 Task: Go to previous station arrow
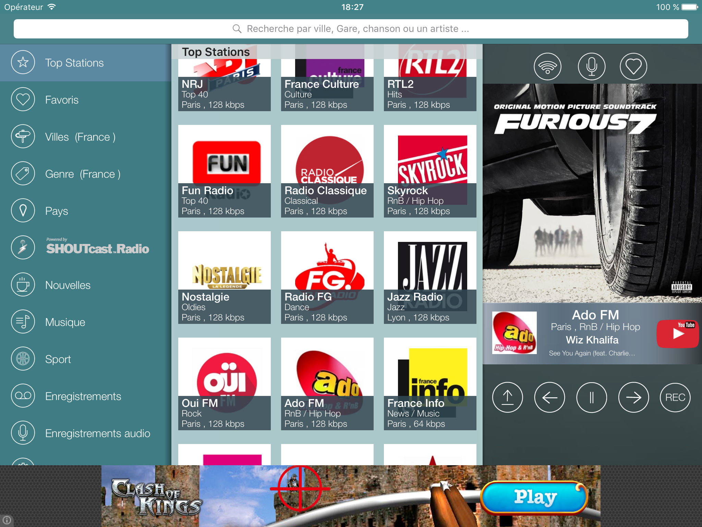(x=549, y=397)
